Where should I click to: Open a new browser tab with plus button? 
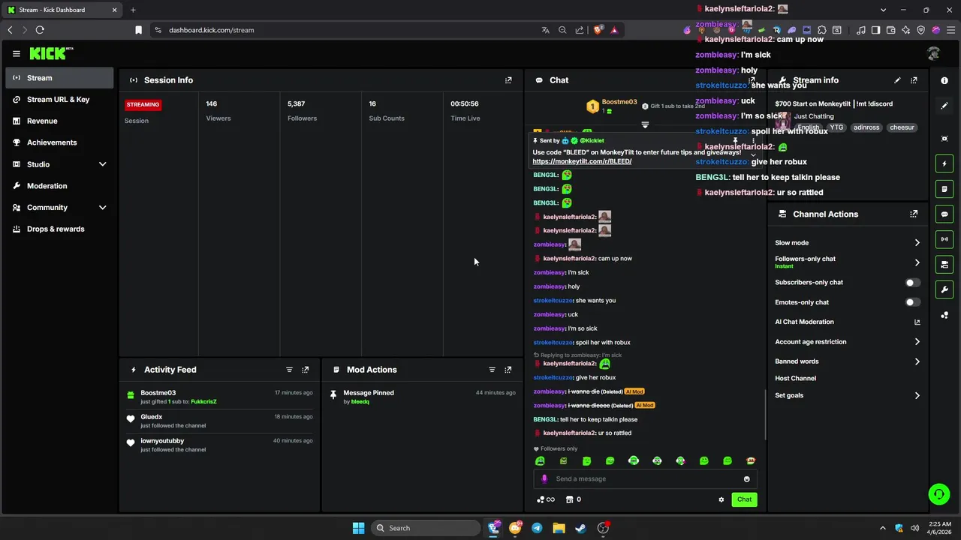click(x=133, y=10)
